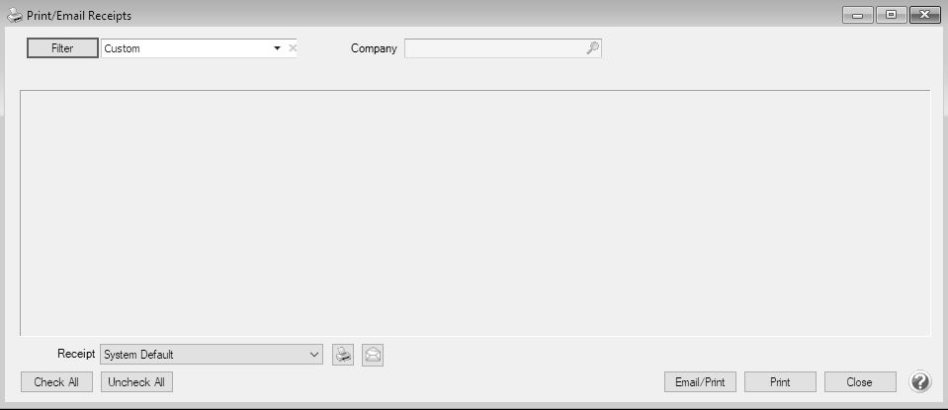Click the Print button
This screenshot has width=948, height=410.
click(780, 382)
